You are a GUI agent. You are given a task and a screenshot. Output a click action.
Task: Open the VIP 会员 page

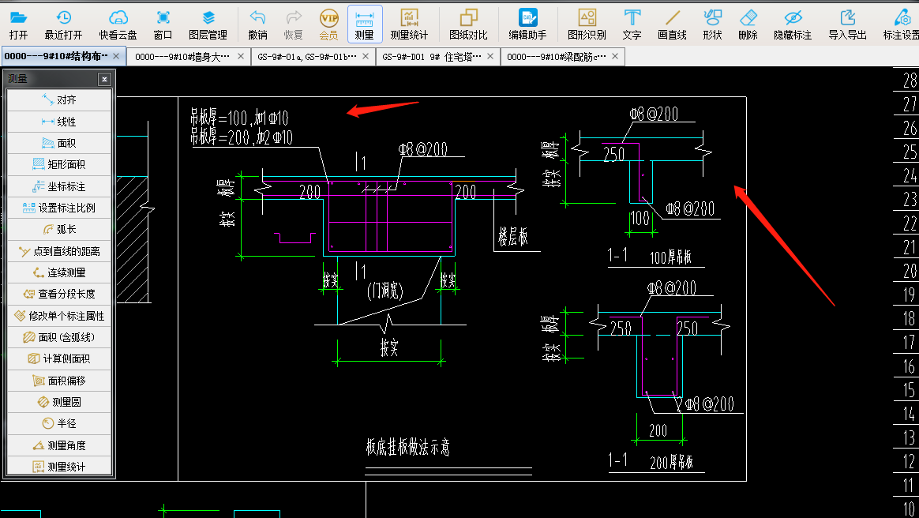328,24
